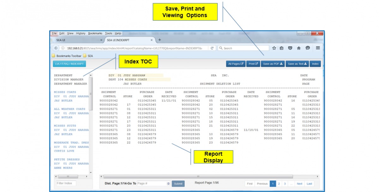Open the Index view
The height and width of the screenshot is (192, 379).
point(315,63)
